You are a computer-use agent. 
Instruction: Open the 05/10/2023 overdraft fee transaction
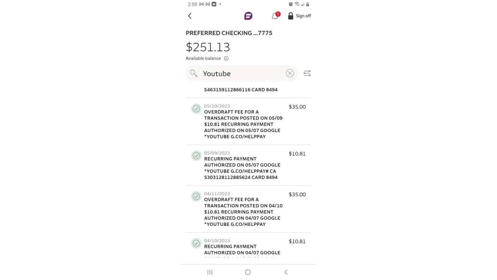coord(243,121)
